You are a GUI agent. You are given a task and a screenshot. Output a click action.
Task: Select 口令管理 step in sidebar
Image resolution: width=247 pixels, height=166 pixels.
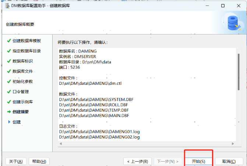coord(21,92)
